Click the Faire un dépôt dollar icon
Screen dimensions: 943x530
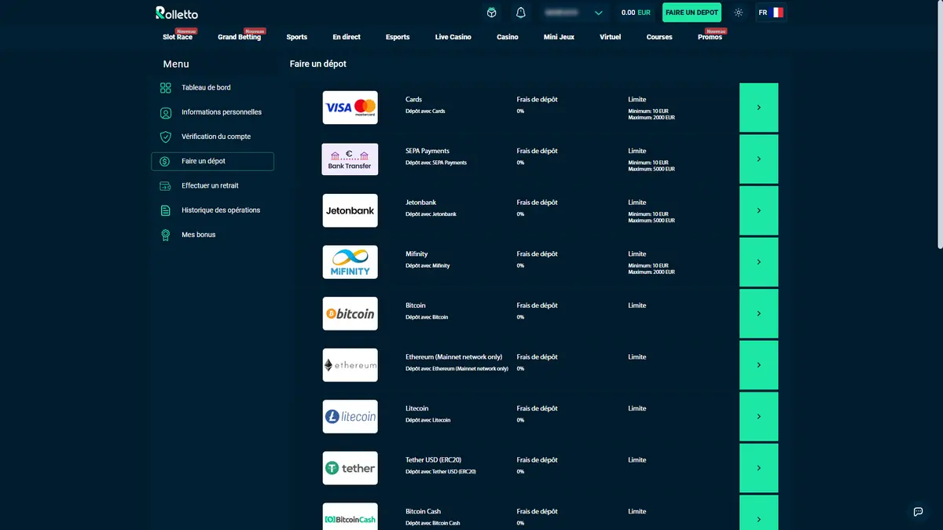[x=165, y=161]
